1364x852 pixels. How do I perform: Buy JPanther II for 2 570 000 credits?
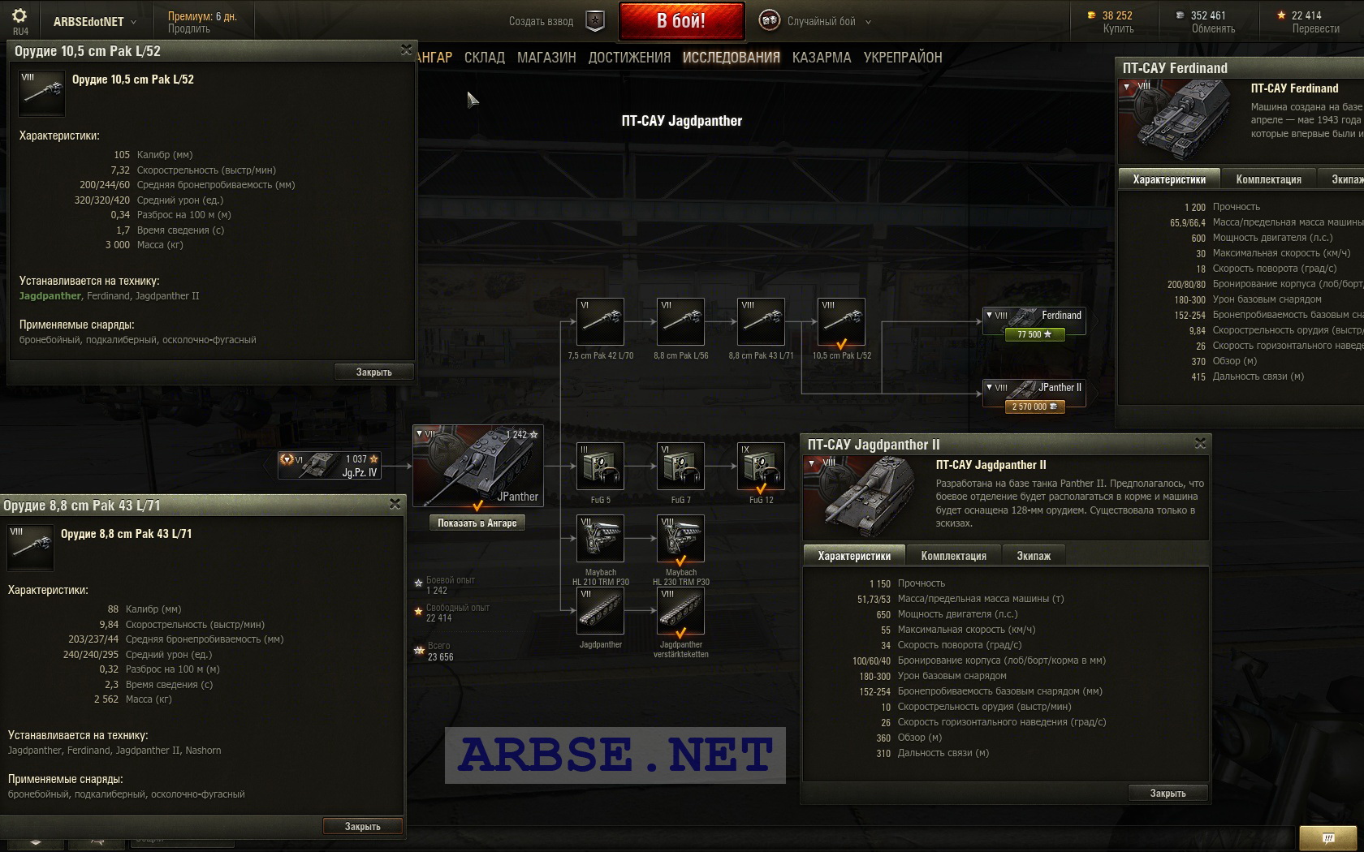(x=1034, y=407)
